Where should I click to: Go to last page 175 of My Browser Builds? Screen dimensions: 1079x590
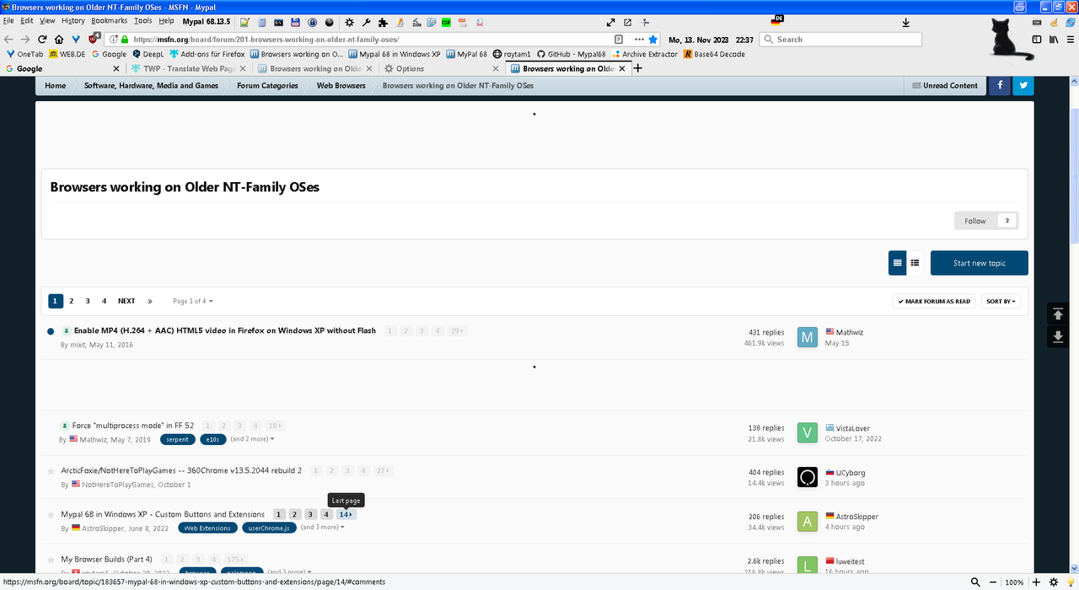pyautogui.click(x=237, y=559)
